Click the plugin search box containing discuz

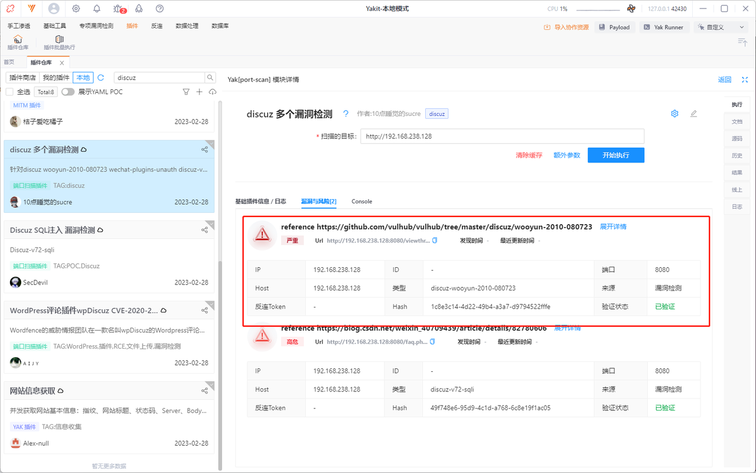pyautogui.click(x=159, y=77)
